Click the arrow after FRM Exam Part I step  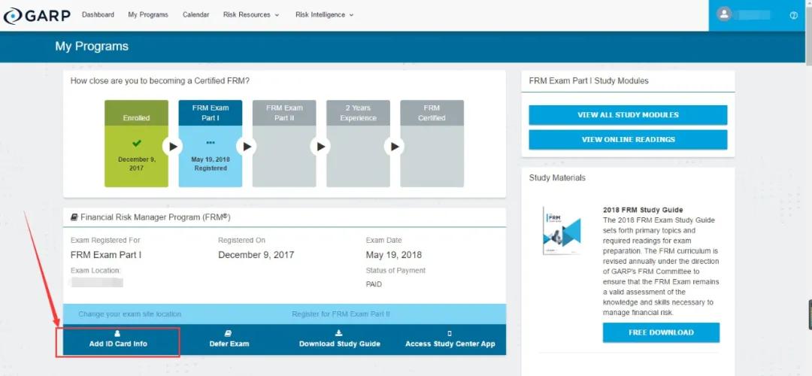pos(247,147)
